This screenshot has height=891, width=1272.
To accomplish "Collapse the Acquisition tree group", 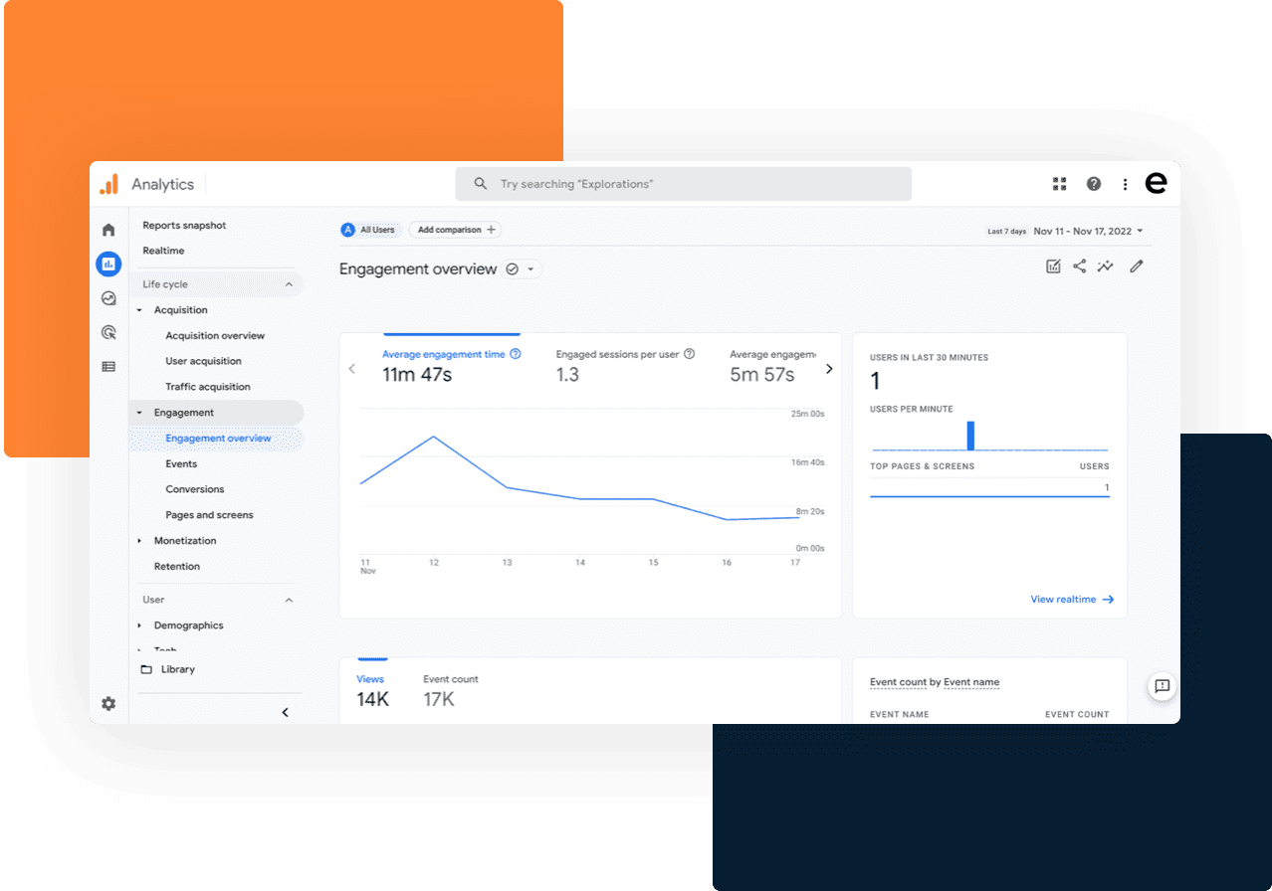I will (139, 310).
